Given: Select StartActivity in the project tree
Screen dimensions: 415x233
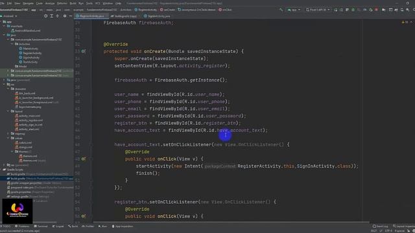Looking at the screenshot, I should click(29, 62).
